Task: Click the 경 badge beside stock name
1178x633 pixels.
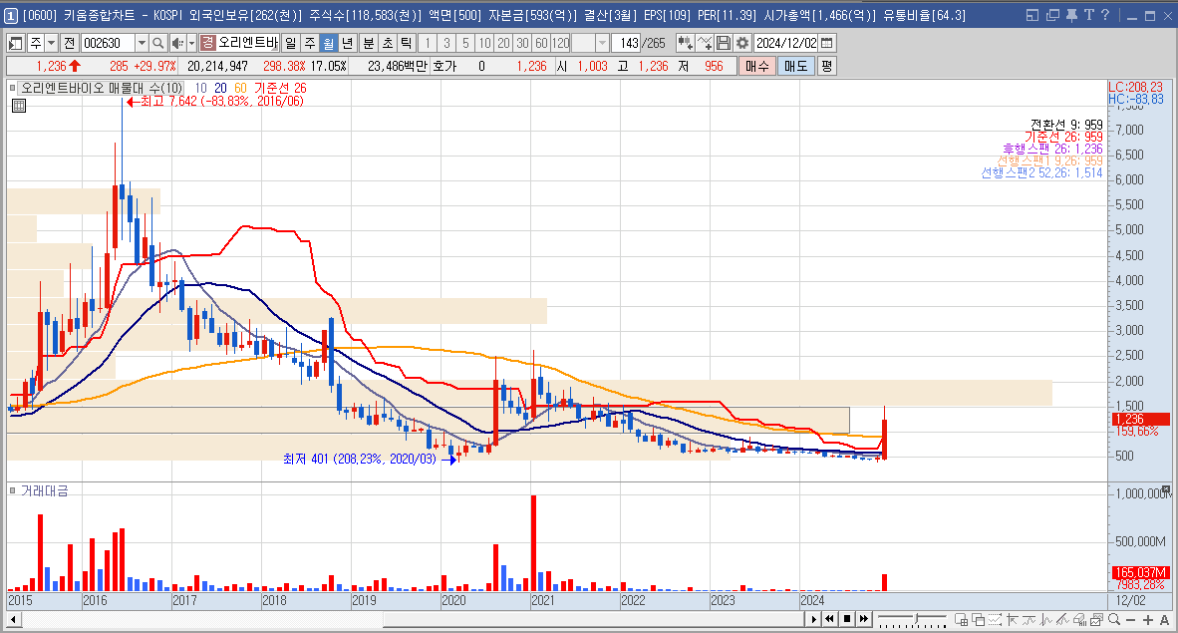Action: [x=208, y=44]
